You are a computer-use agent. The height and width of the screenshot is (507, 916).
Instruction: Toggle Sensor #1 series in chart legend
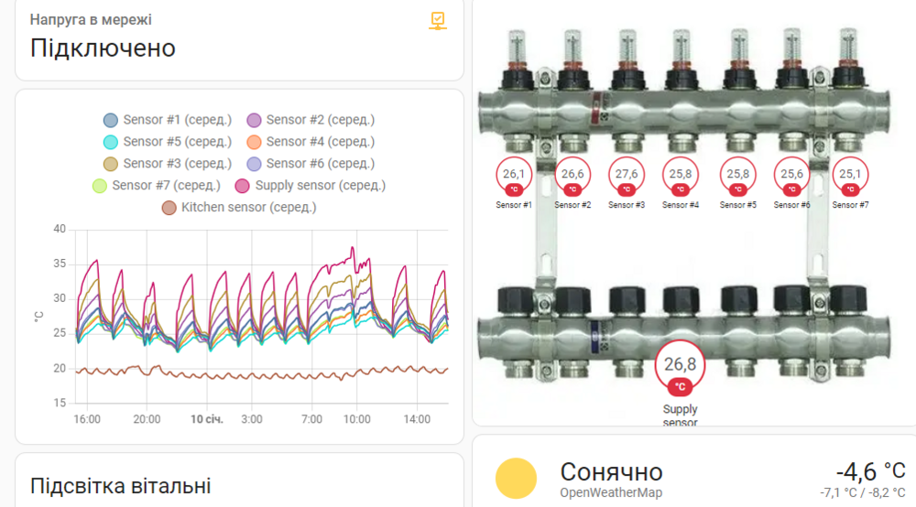click(168, 120)
